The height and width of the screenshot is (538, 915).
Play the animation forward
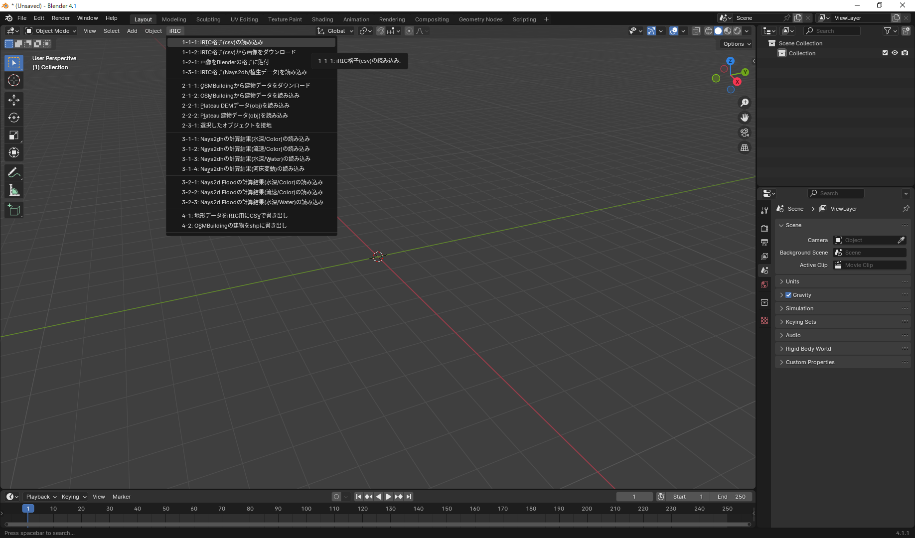tap(389, 497)
